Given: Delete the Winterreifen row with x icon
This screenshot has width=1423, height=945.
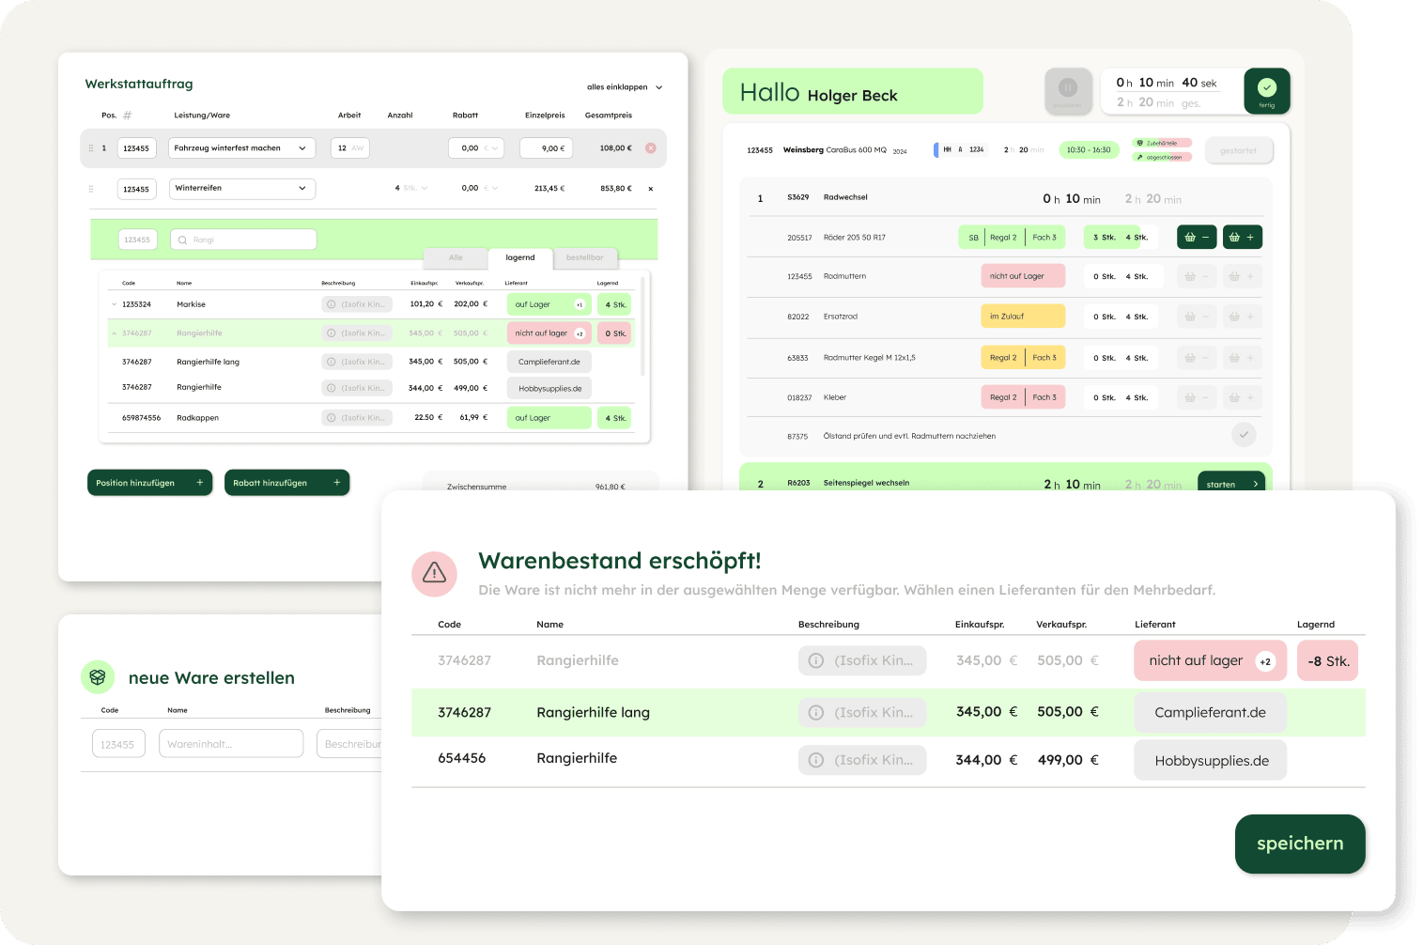Looking at the screenshot, I should coord(651,189).
